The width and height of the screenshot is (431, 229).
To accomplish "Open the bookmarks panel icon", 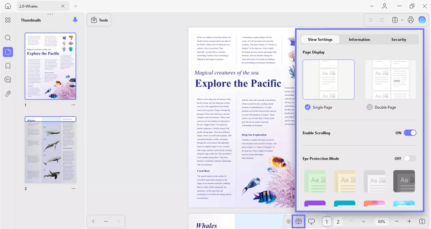I will pyautogui.click(x=8, y=66).
